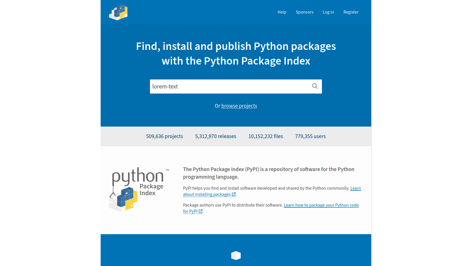Click the magnifying glass search icon

click(x=315, y=86)
